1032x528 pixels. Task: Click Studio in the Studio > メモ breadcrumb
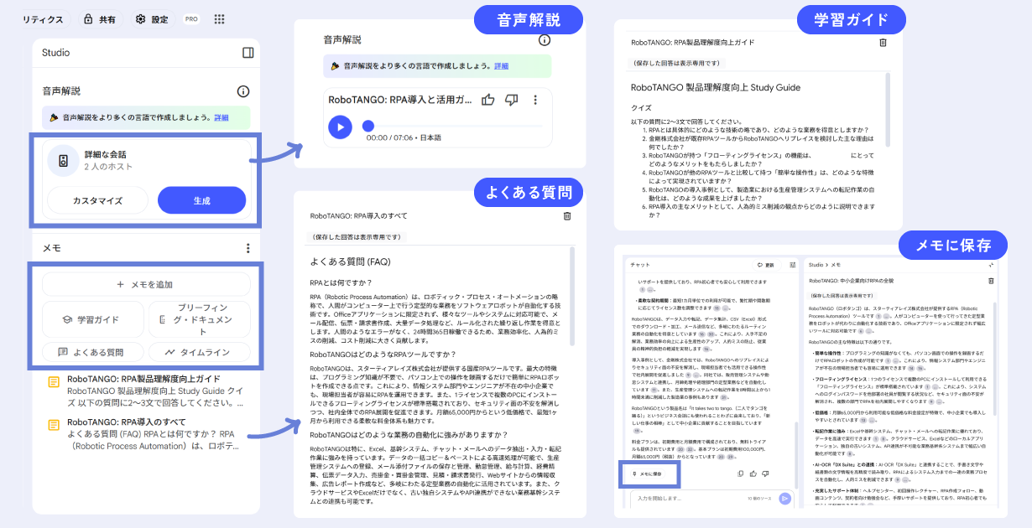click(816, 265)
